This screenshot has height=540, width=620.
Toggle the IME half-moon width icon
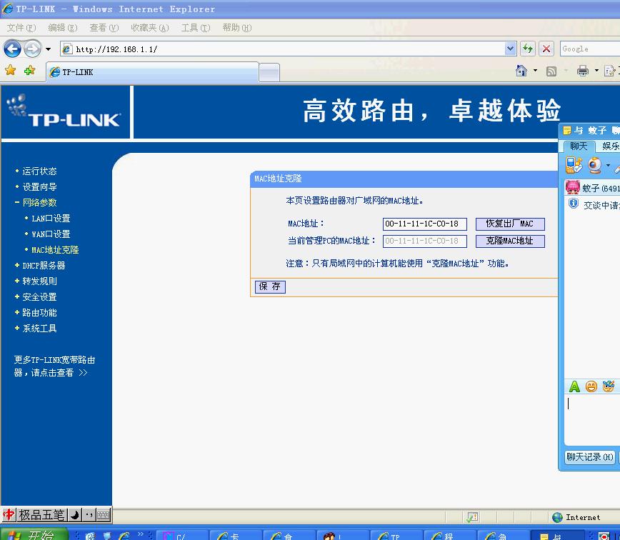(x=74, y=515)
